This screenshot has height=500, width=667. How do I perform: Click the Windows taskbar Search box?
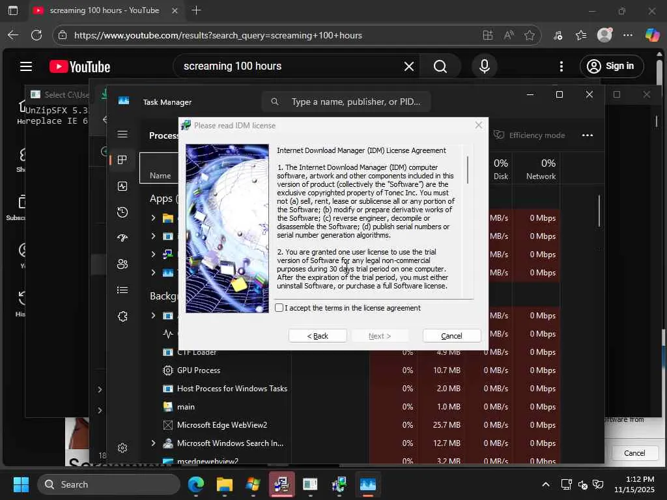pos(109,484)
